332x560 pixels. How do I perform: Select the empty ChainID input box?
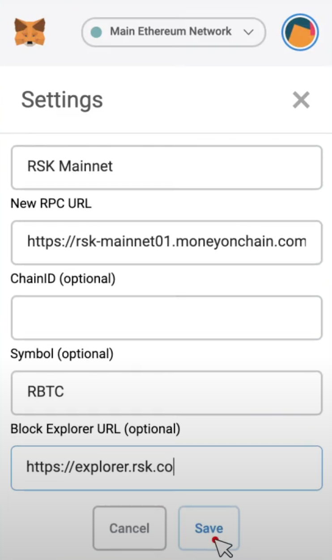tap(166, 317)
